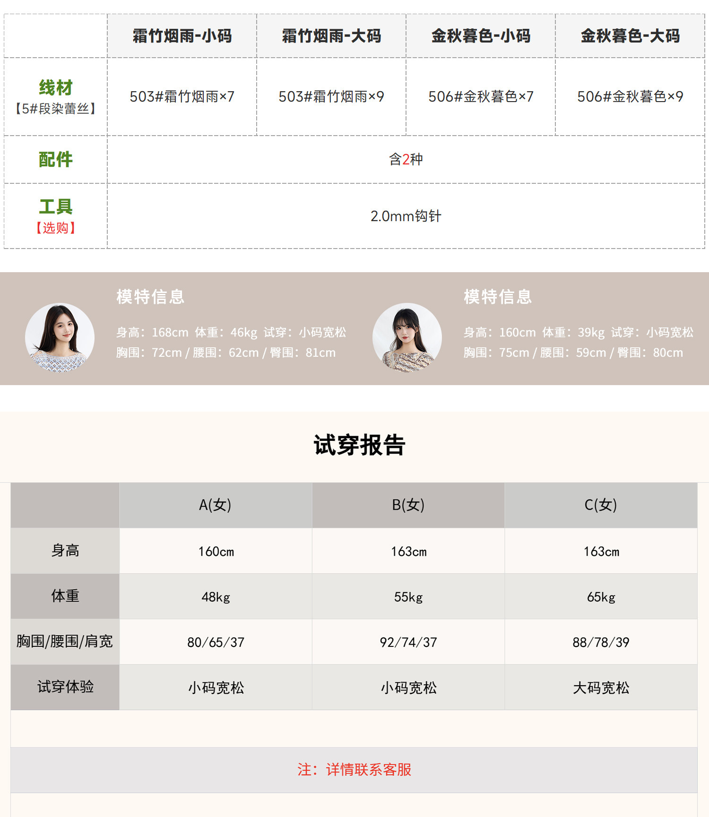
Task: Click the 503#霜竹烟雨×7 yarn cell
Action: click(182, 97)
